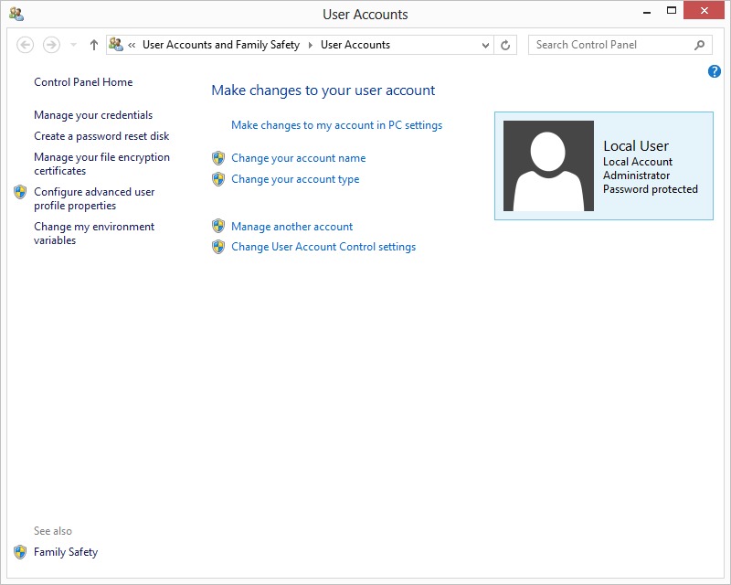This screenshot has height=585, width=731.
Task: Click the Back navigation arrow
Action: [26, 45]
